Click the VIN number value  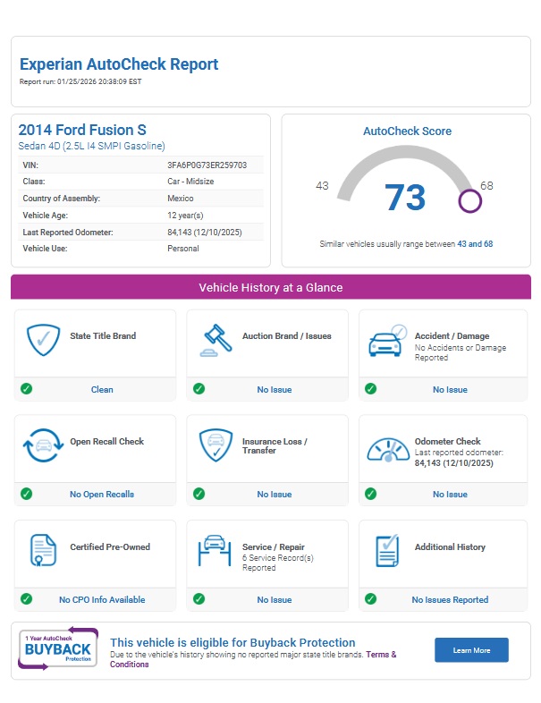[207, 165]
